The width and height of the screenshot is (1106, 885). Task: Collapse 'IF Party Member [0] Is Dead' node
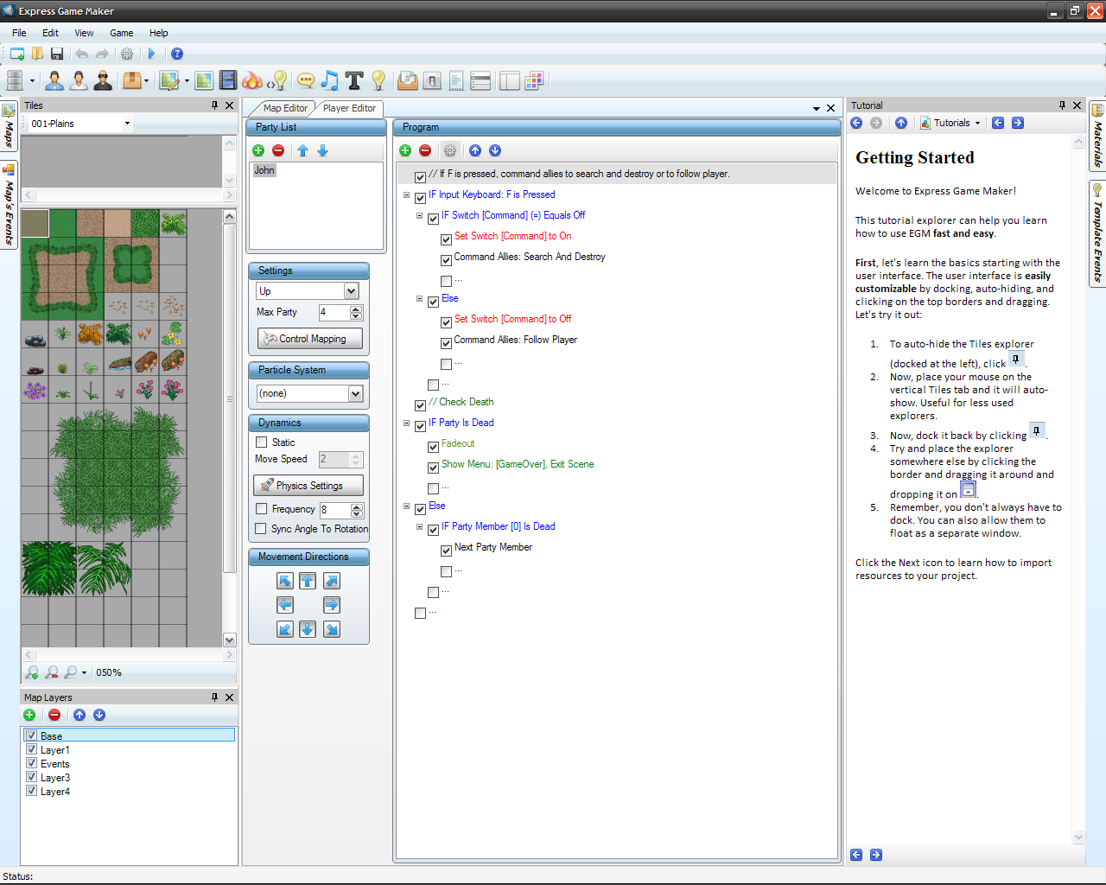(x=420, y=527)
